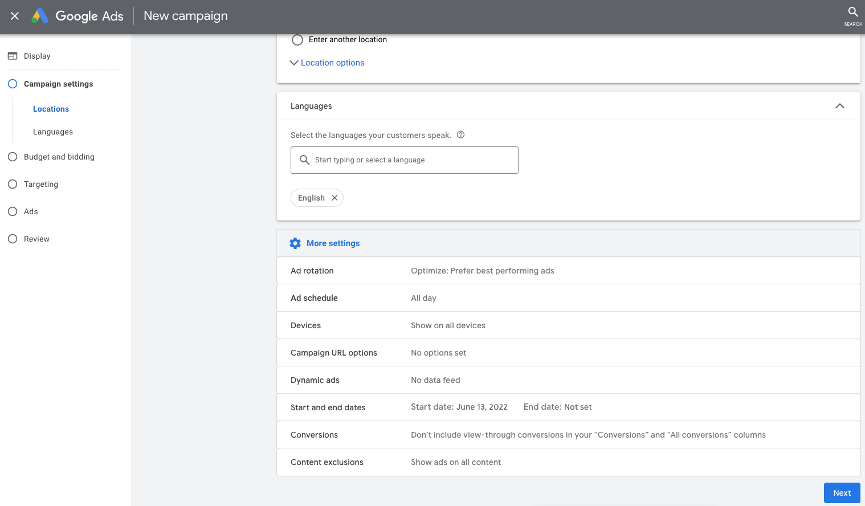
Task: Open the Targeting step in sidebar
Action: (40, 184)
